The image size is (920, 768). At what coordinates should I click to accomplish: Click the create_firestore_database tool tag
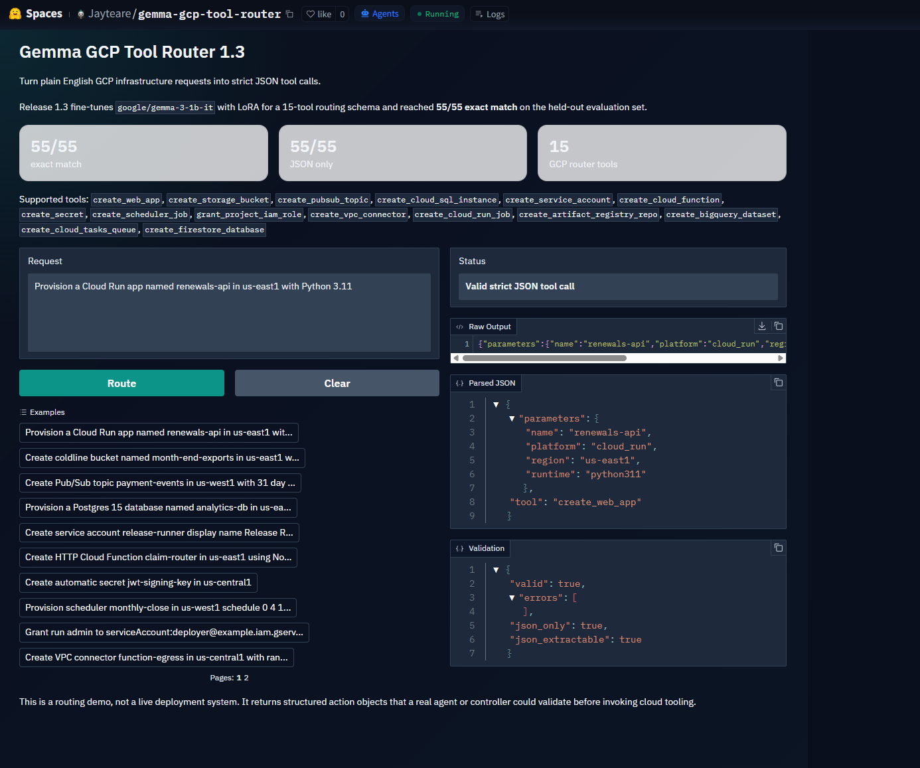pyautogui.click(x=204, y=230)
